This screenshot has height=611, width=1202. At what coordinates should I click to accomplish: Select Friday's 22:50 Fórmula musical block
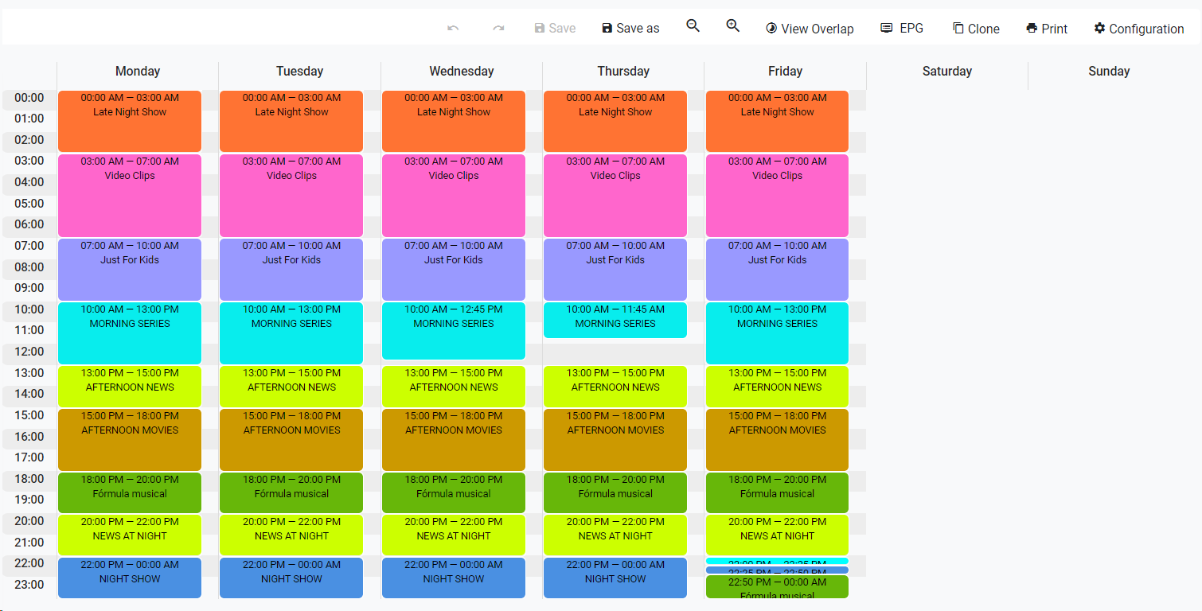pyautogui.click(x=777, y=587)
